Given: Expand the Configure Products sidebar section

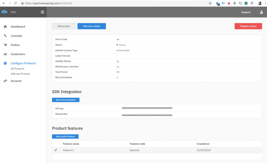Looking at the screenshot, I should coord(23,63).
